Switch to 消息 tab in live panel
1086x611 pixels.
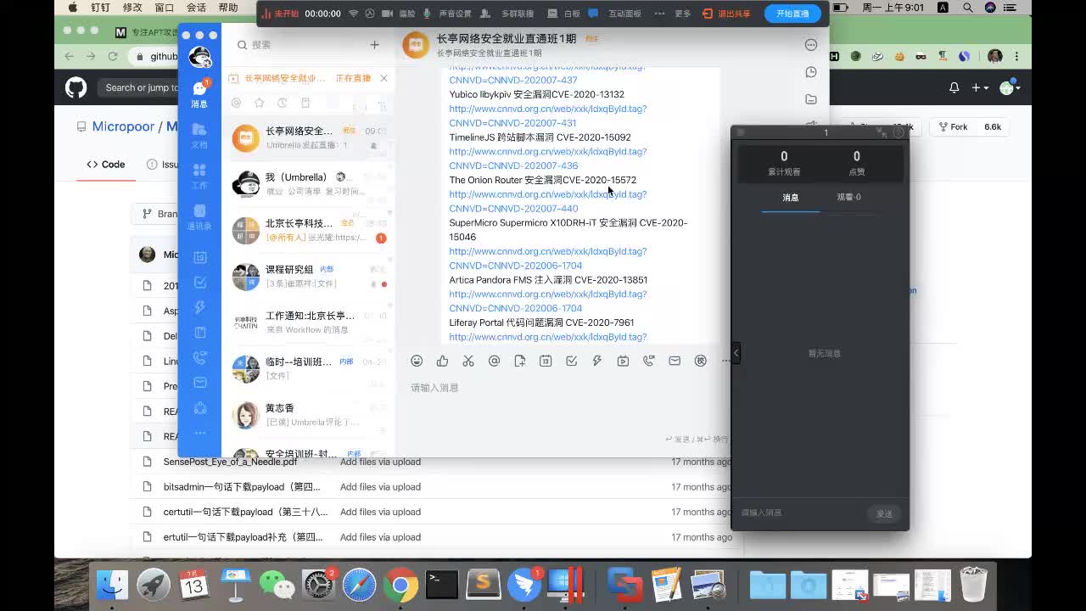tap(791, 197)
